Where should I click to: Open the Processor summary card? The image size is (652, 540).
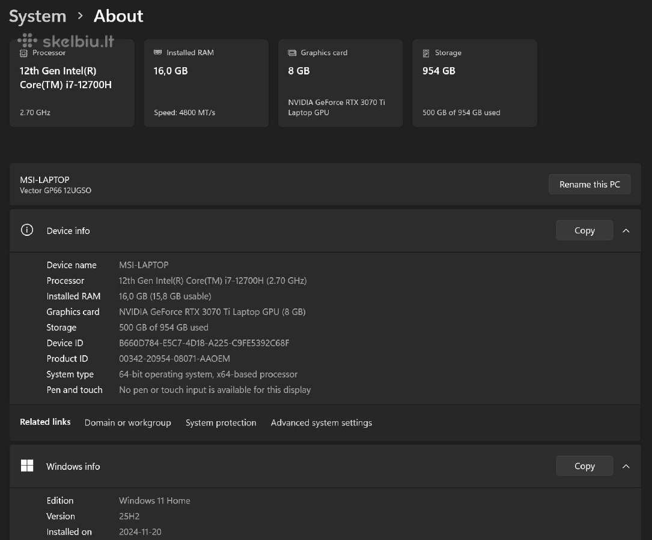pos(72,83)
